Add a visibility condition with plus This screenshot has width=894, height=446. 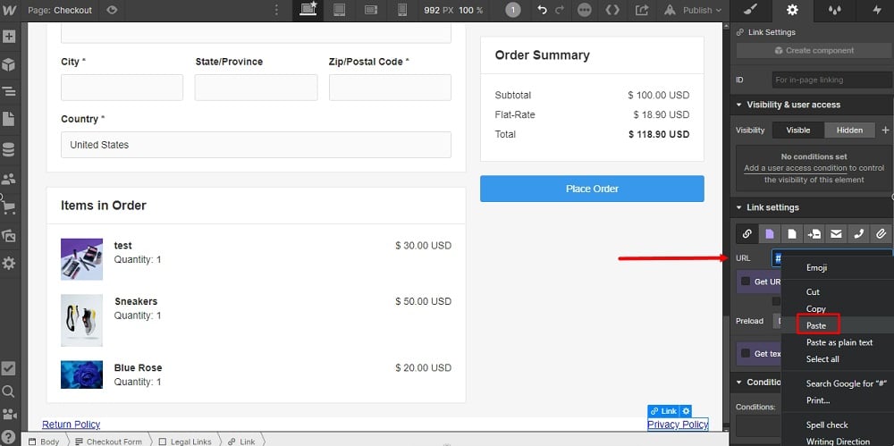(885, 130)
